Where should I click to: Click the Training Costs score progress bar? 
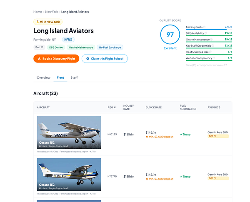coord(209,30)
